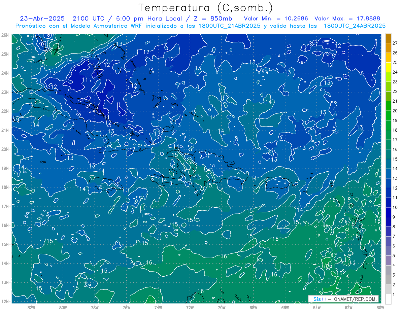Click the longitude axis label "72W"

click(190, 308)
